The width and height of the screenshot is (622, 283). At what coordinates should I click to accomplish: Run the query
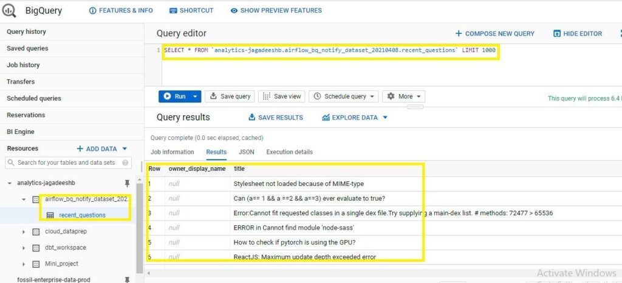(174, 96)
